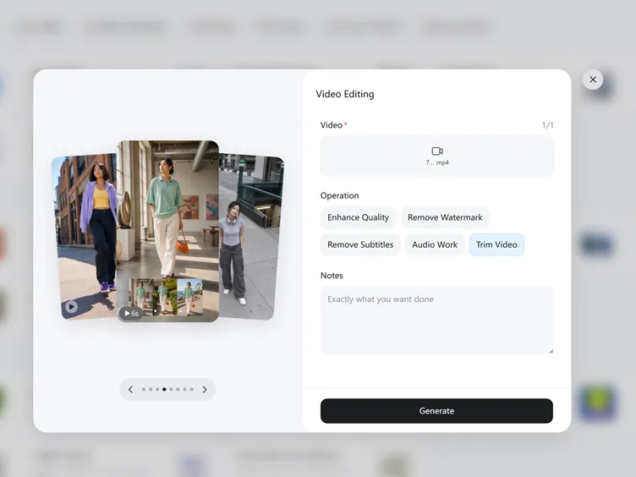
Task: Play the video with the purple jacket woman
Action: pos(71,307)
